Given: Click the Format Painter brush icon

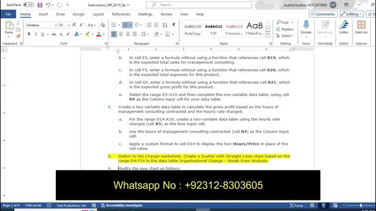Looking at the screenshot, I should tap(18, 36).
